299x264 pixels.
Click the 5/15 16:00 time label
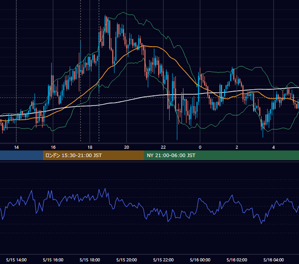coord(53,260)
